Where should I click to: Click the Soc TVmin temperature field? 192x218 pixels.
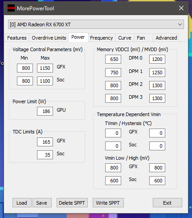pos(113,146)
